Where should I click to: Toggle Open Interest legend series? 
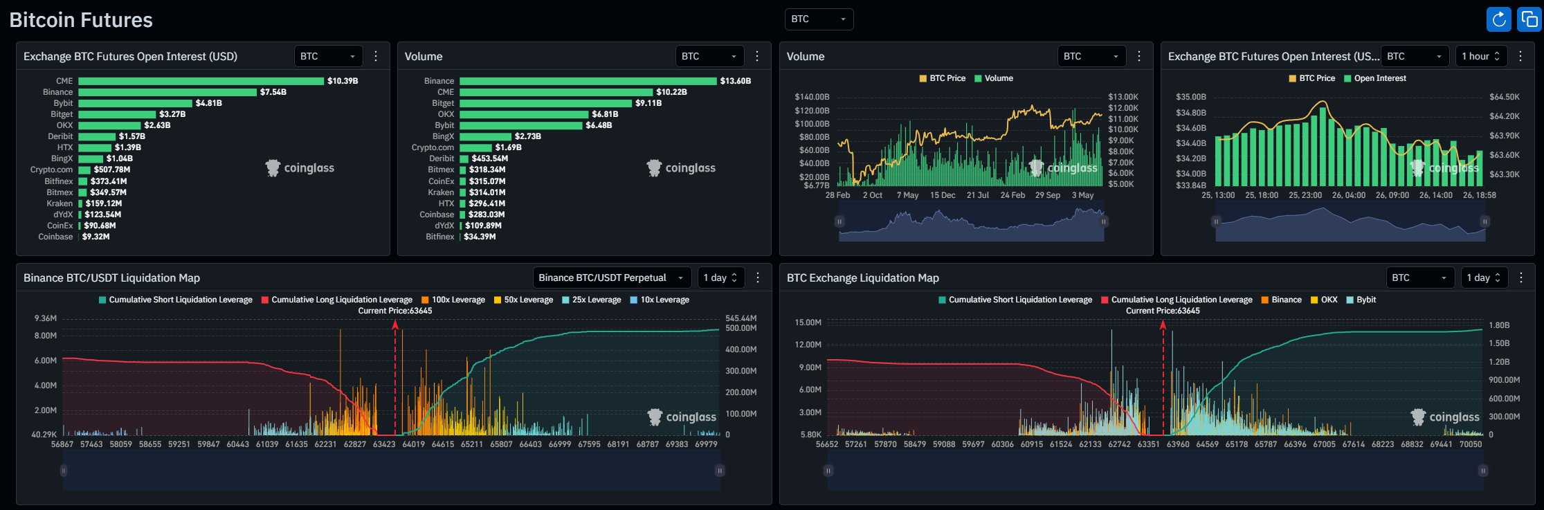(1375, 78)
